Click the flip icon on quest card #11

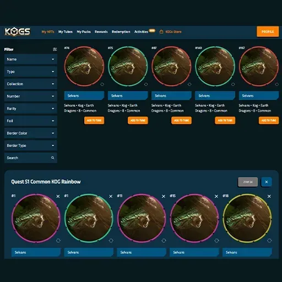(164, 241)
